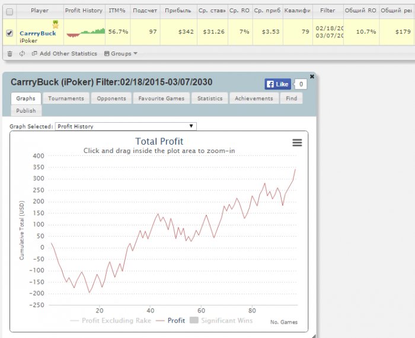Switch to the Tournaments tab
The width and height of the screenshot is (415, 338).
66,98
